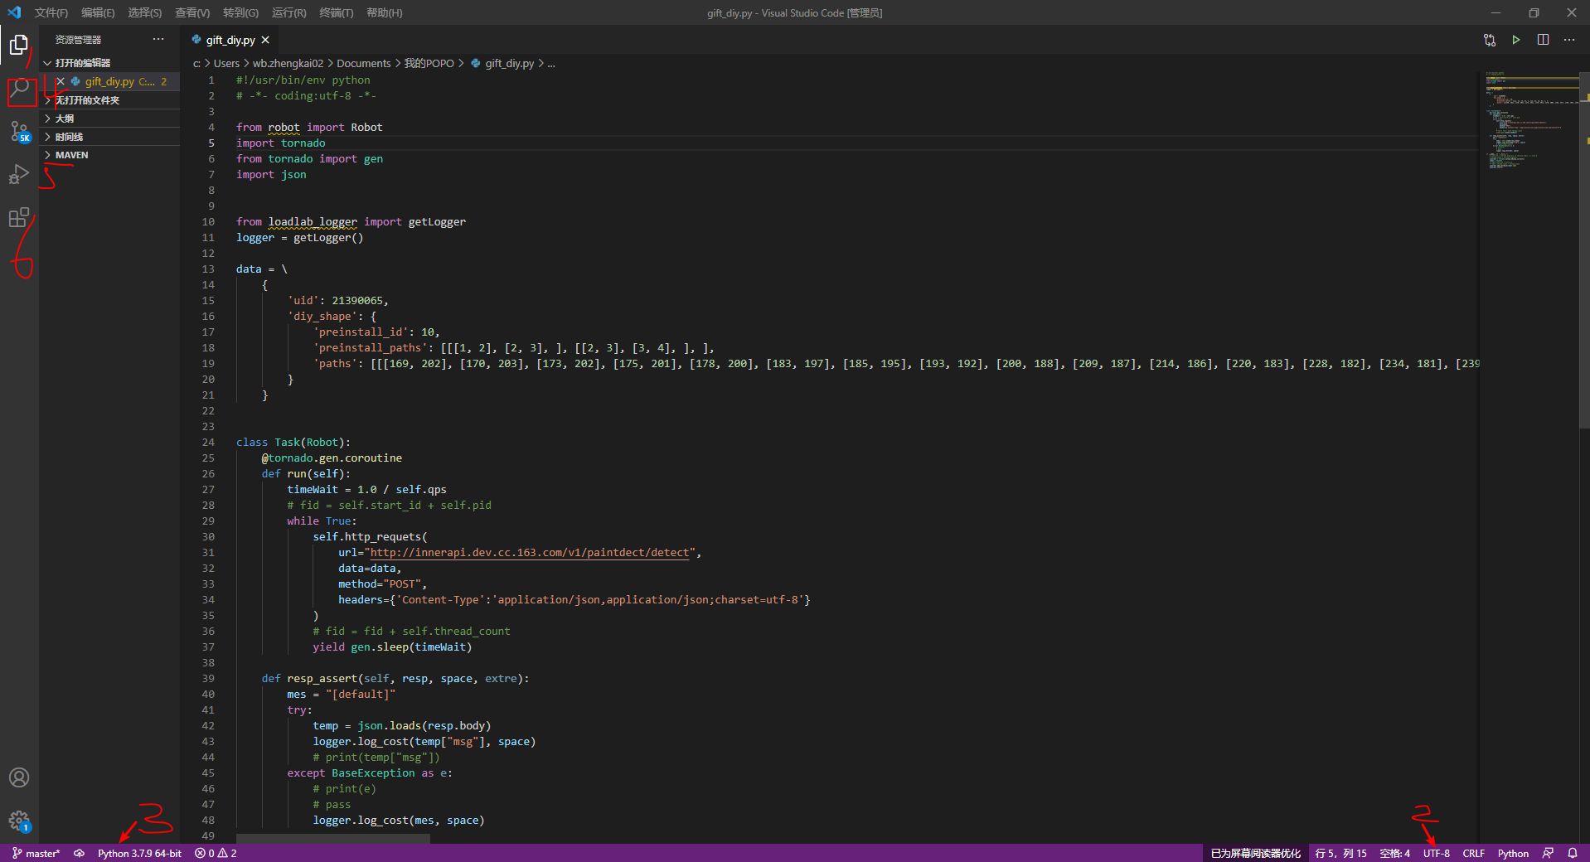Change the UTF-8 file encoding

(1436, 853)
